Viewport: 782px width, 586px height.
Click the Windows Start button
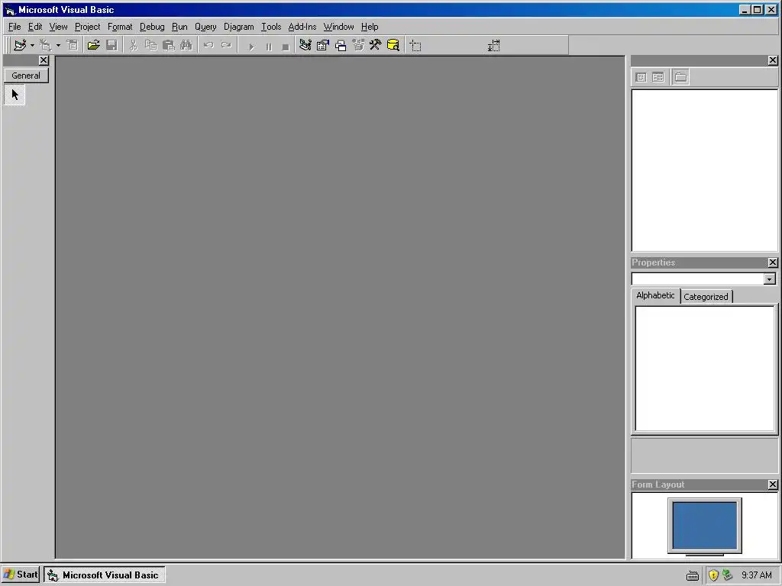21,575
